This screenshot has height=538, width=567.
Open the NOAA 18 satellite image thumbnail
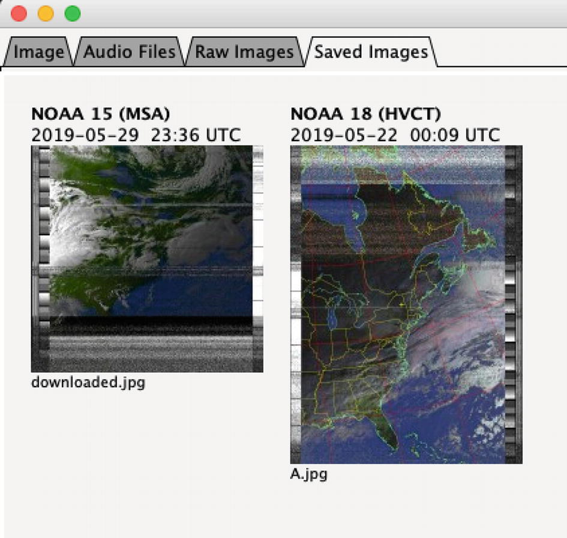(x=406, y=304)
